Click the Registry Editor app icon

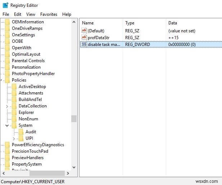click(x=5, y=5)
